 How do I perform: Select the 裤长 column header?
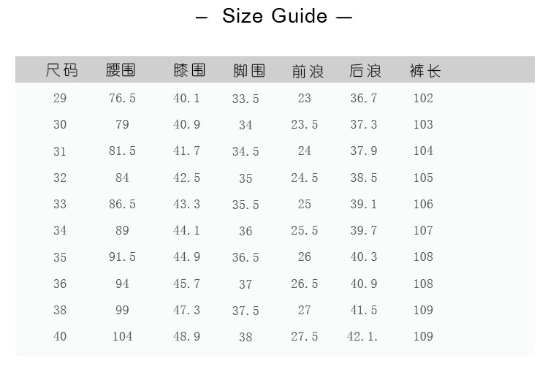coord(425,70)
